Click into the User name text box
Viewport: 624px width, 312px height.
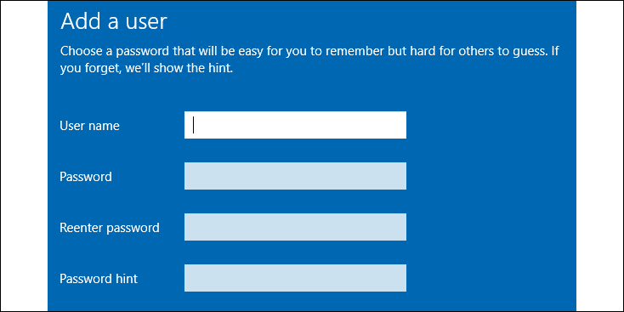tap(295, 125)
